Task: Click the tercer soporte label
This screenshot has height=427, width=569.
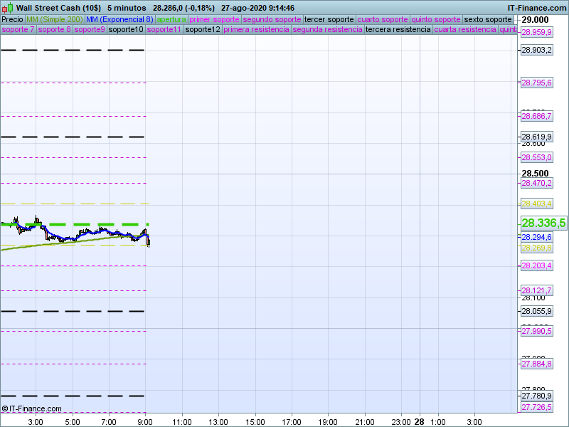Action: pyautogui.click(x=329, y=19)
